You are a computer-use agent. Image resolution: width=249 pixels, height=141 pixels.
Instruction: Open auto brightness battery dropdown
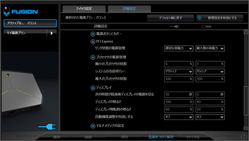tap(210, 117)
